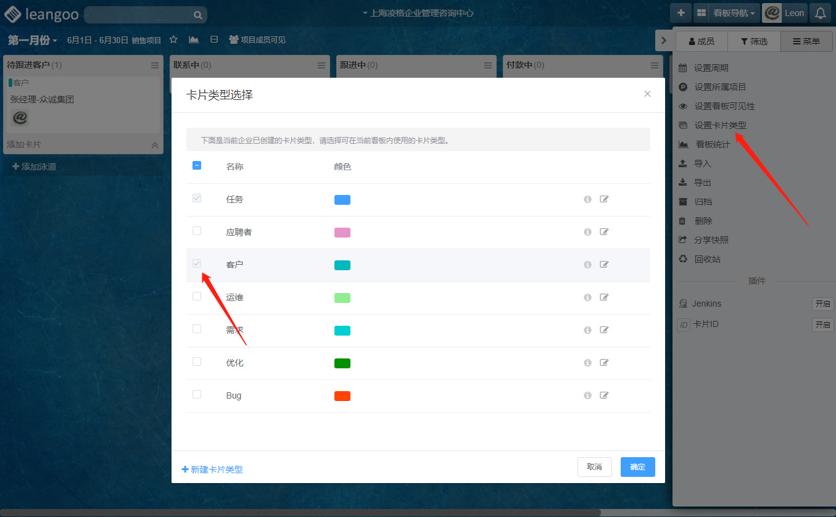This screenshot has width=836, height=517.
Task: Enable the Bug card type checkbox
Action: [197, 394]
